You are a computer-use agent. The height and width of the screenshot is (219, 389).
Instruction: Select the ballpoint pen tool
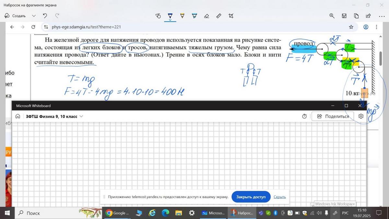pyautogui.click(x=170, y=16)
